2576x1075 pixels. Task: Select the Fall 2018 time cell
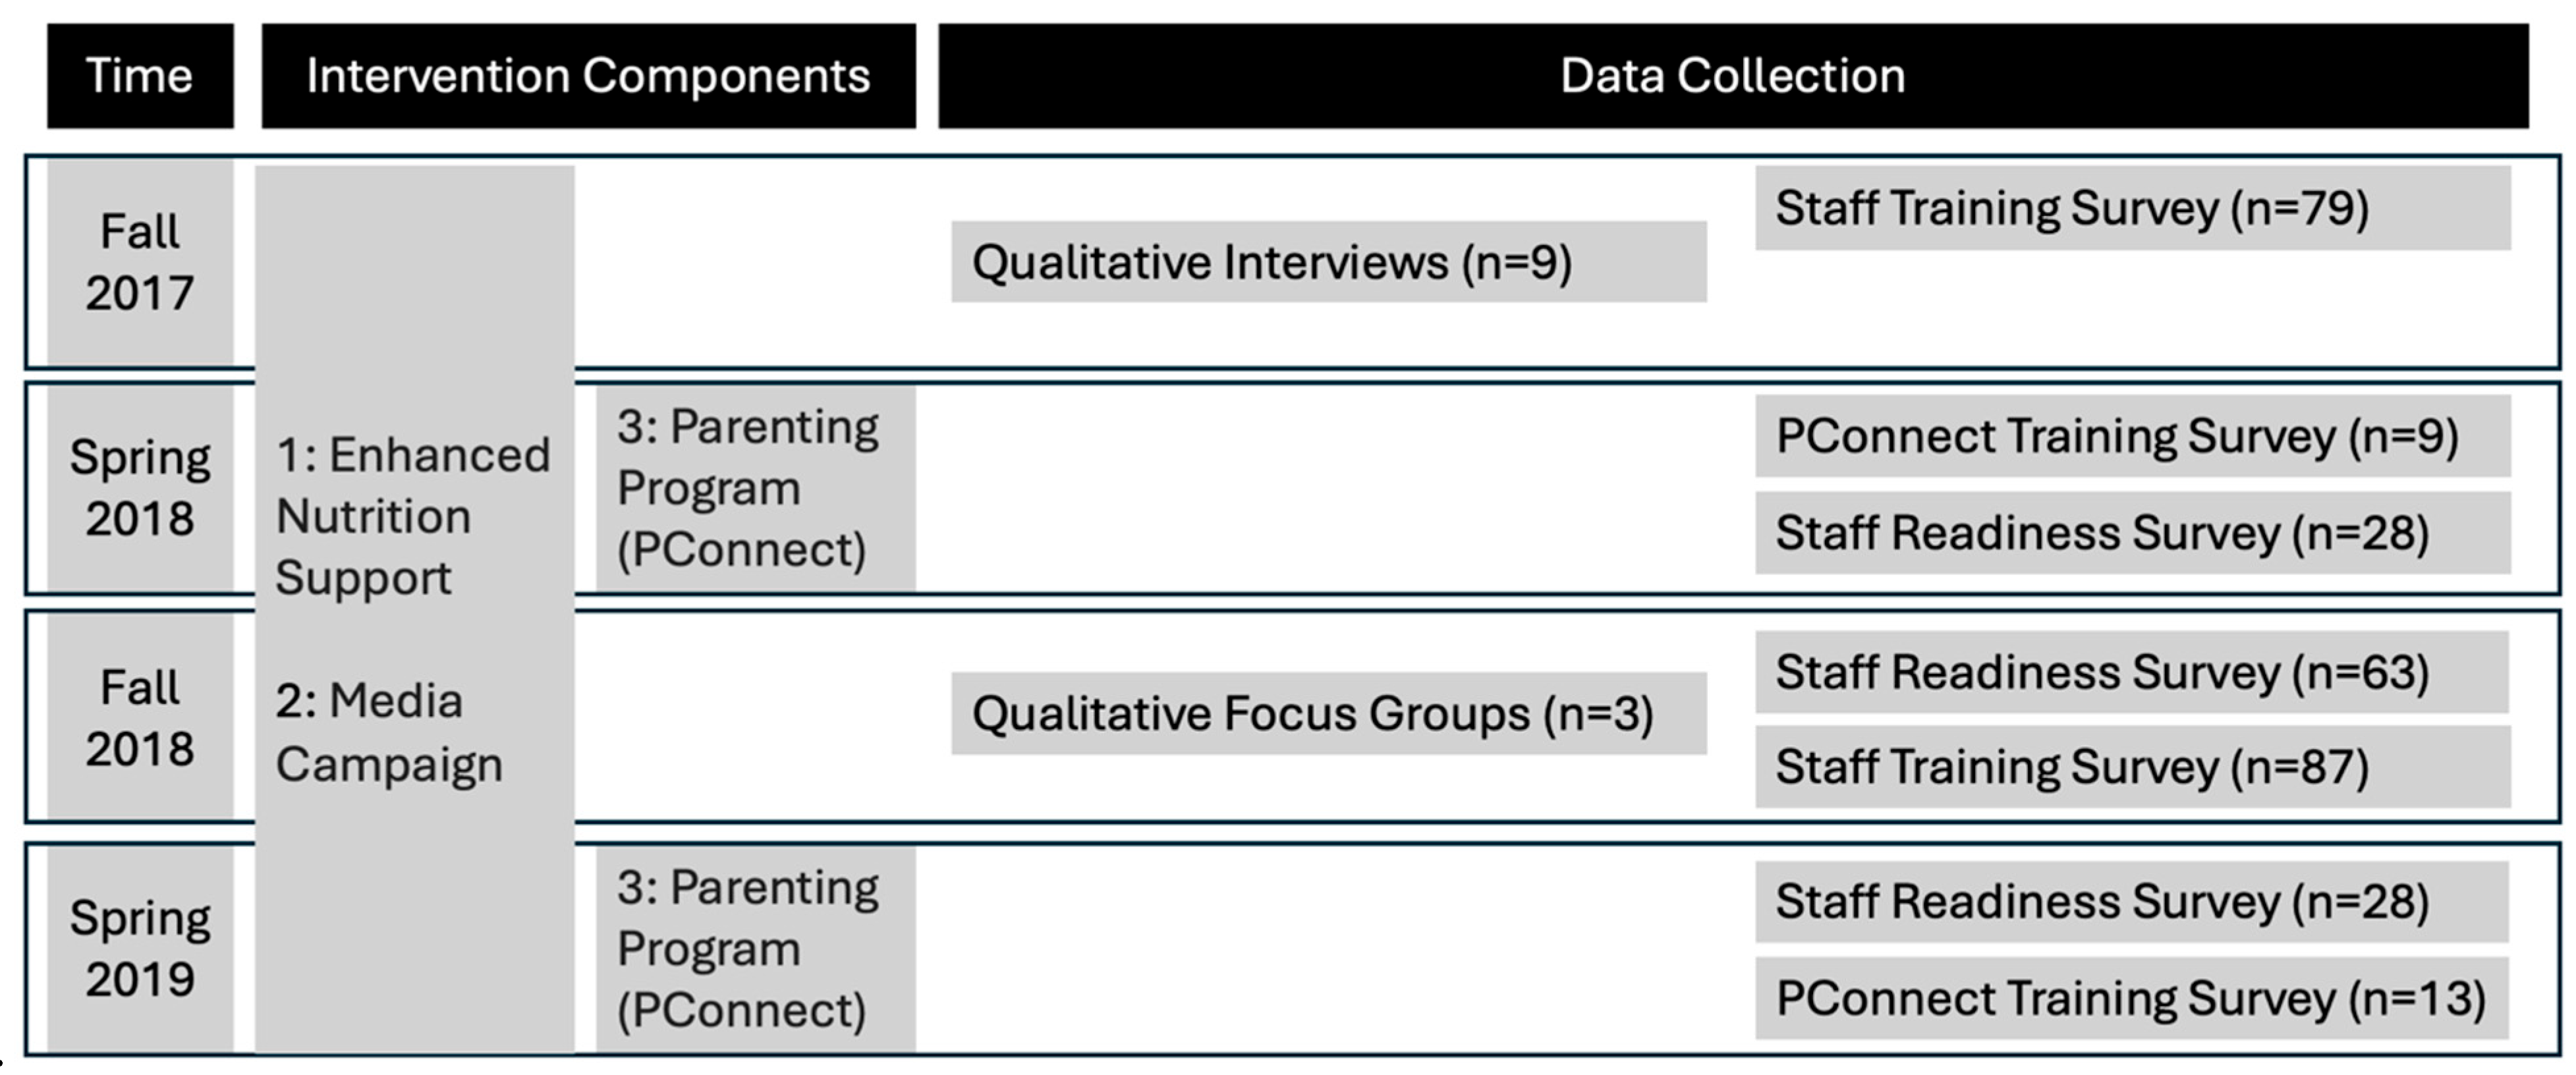140,717
